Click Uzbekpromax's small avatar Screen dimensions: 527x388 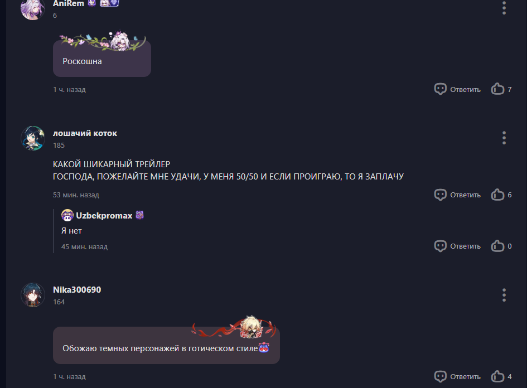click(67, 215)
